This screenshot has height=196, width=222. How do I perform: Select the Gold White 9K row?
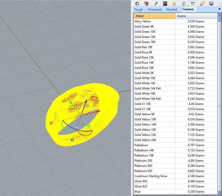[175, 73]
